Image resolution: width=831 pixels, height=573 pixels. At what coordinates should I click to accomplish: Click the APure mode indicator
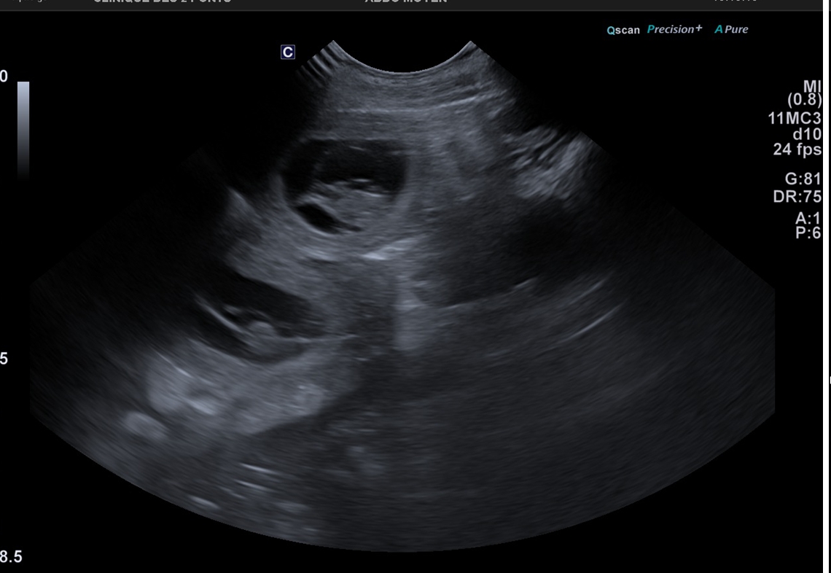(x=731, y=29)
